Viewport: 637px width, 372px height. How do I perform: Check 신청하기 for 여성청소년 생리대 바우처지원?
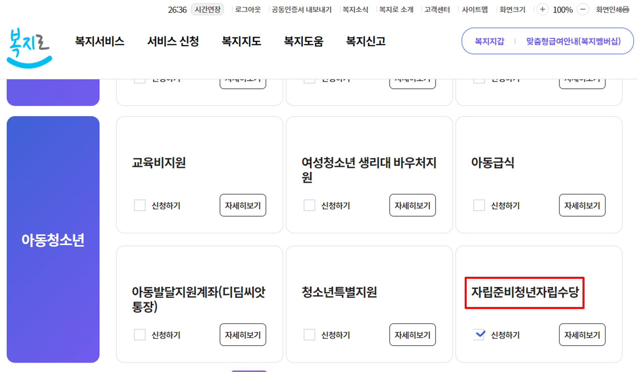click(x=309, y=205)
